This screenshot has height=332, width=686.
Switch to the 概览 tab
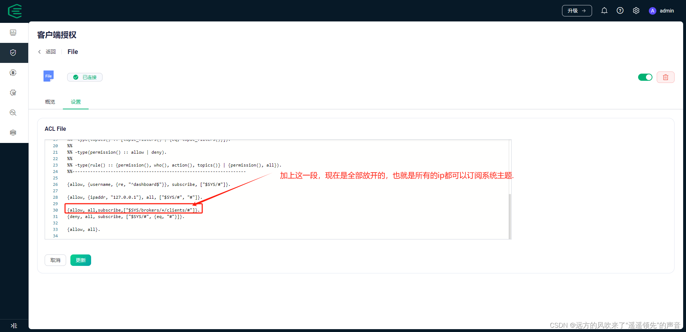pyautogui.click(x=50, y=102)
